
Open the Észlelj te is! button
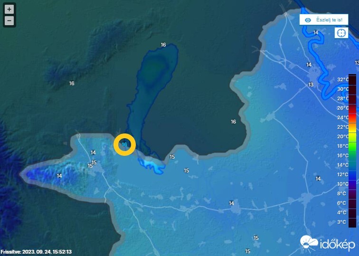[324, 19]
